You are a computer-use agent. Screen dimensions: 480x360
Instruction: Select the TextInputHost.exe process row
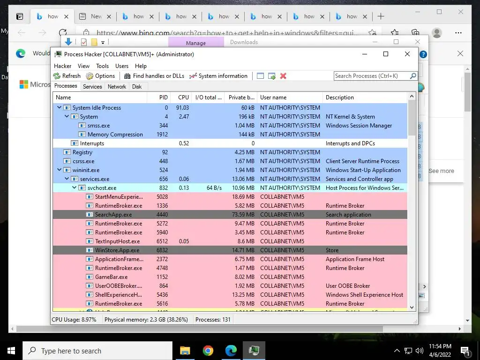click(230, 241)
